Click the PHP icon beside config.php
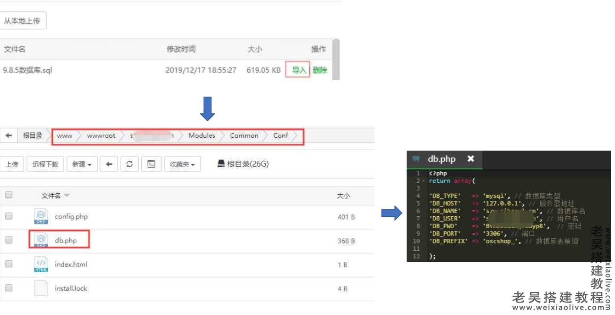The height and width of the screenshot is (315, 615). point(41,216)
